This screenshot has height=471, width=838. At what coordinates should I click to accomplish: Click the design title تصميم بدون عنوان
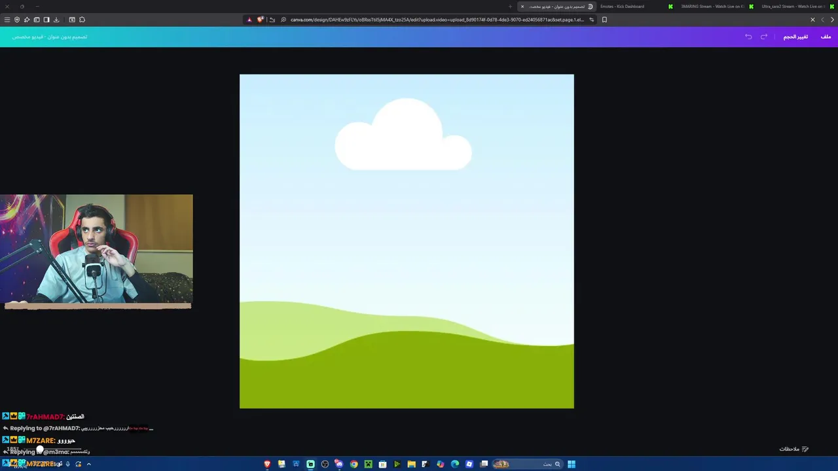click(x=49, y=37)
